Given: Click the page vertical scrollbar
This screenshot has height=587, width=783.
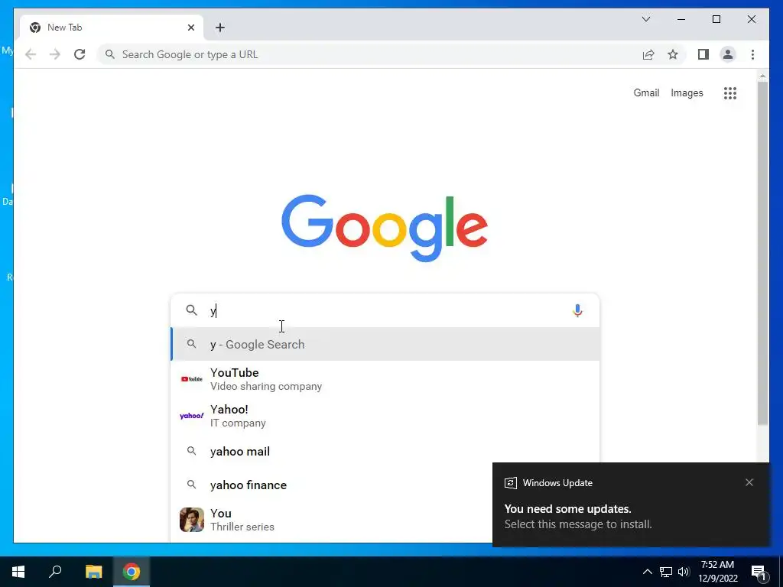Looking at the screenshot, I should pyautogui.click(x=762, y=252).
